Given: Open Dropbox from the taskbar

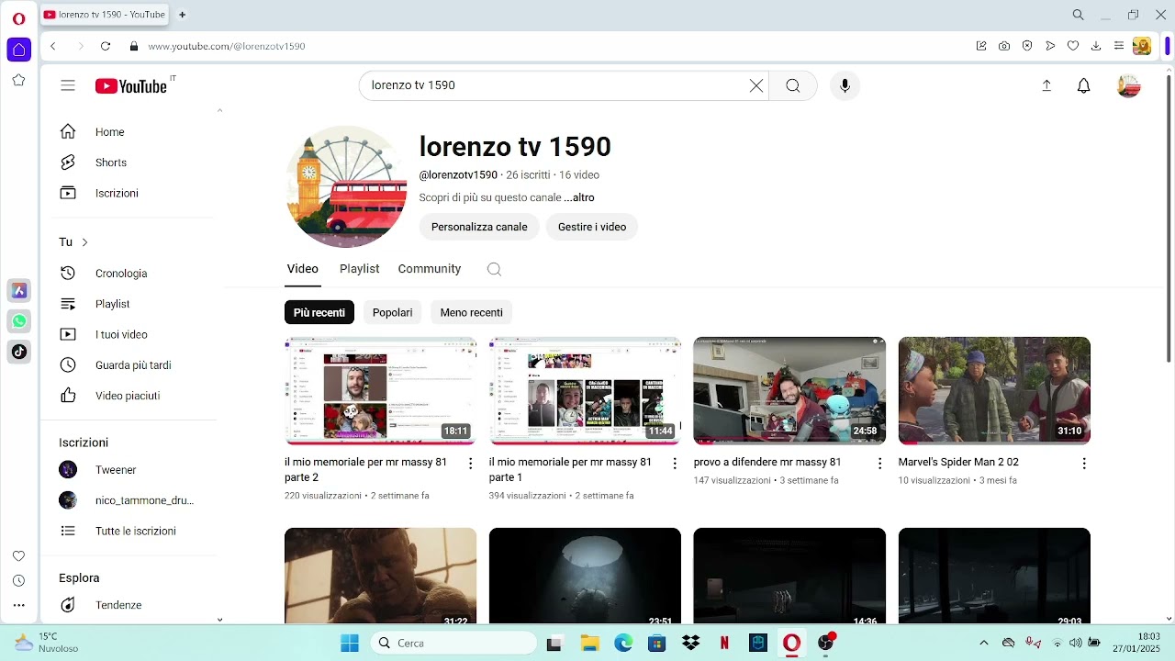Looking at the screenshot, I should [690, 643].
